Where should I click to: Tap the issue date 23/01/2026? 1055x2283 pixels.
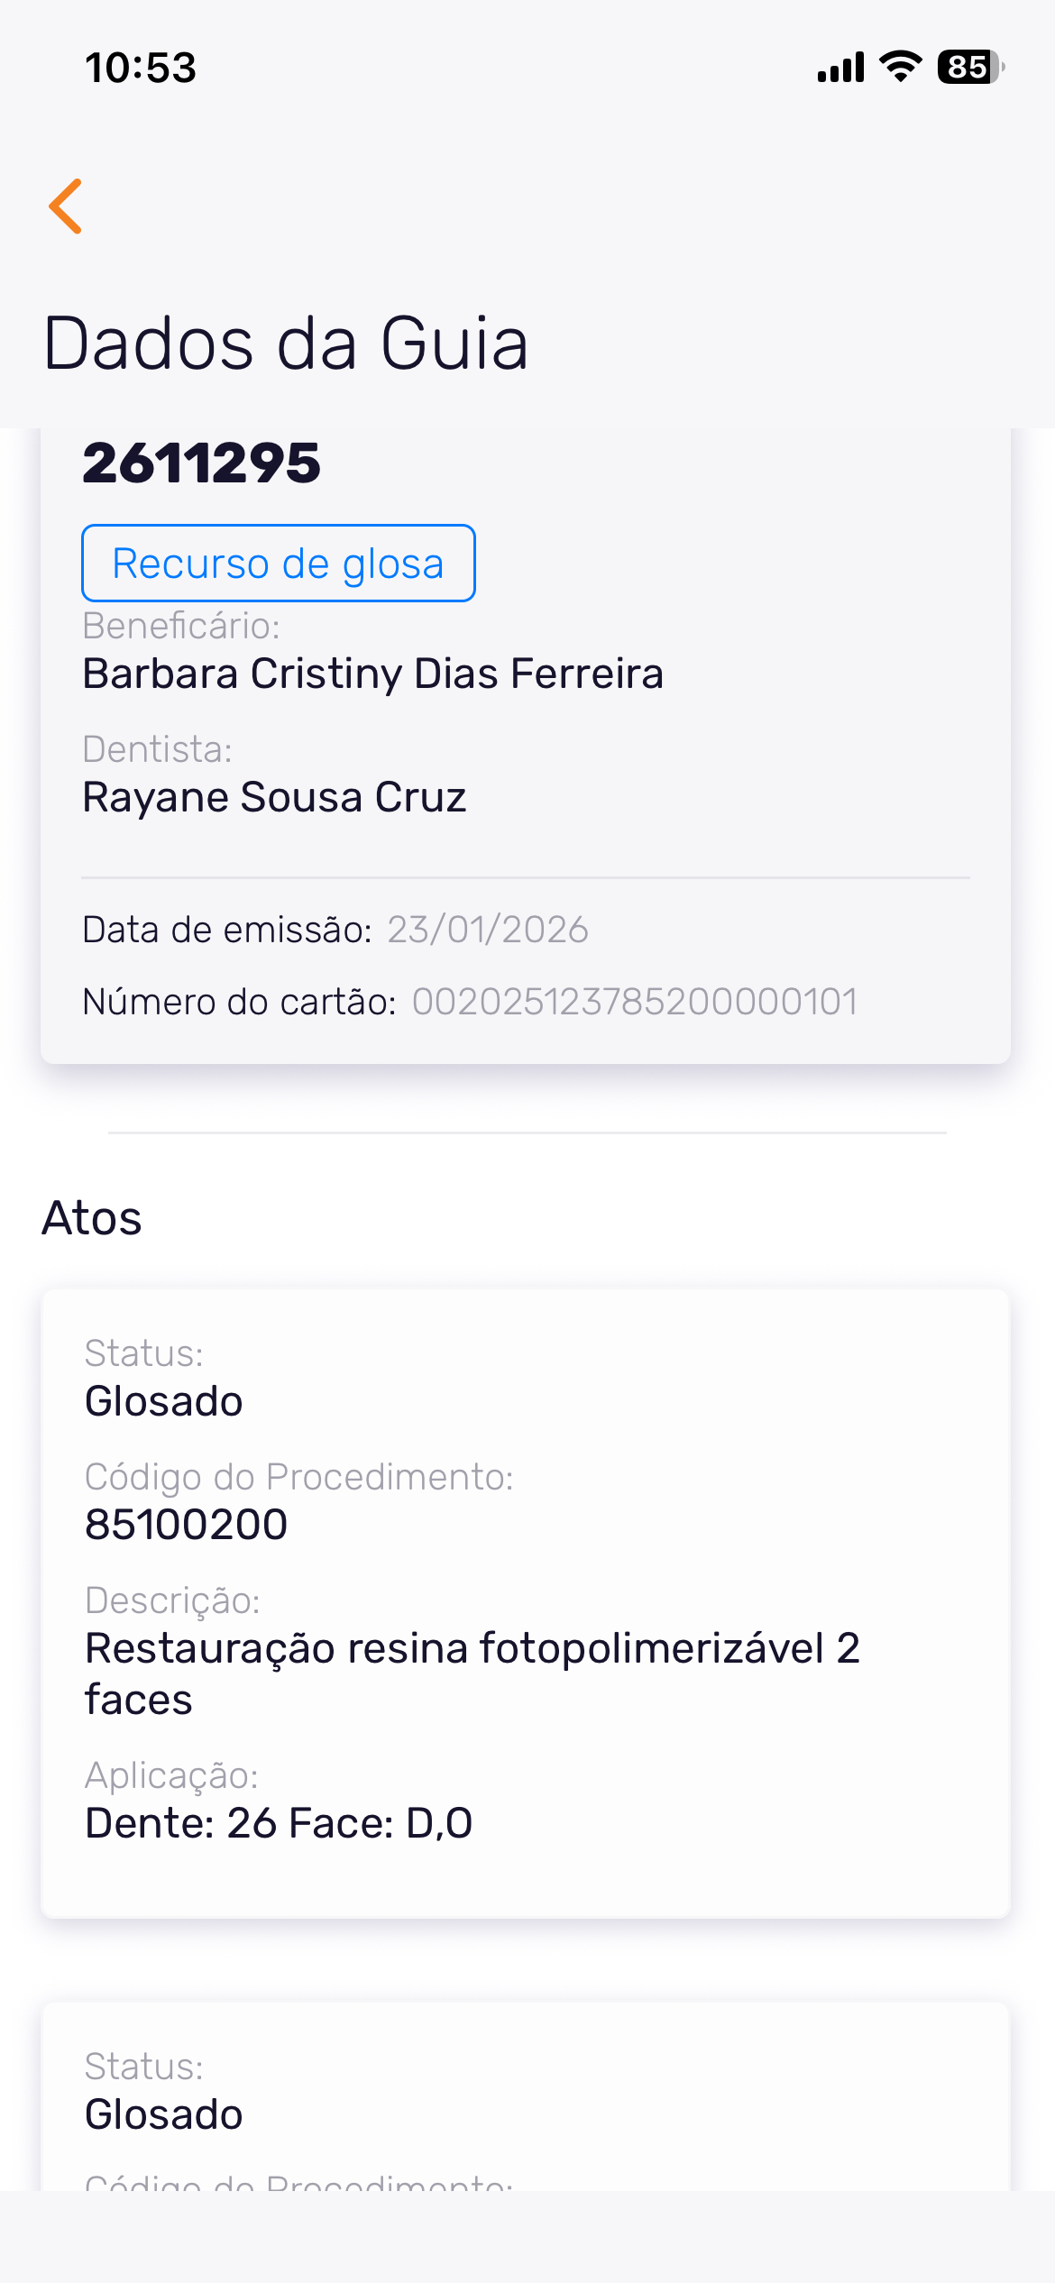(x=488, y=930)
